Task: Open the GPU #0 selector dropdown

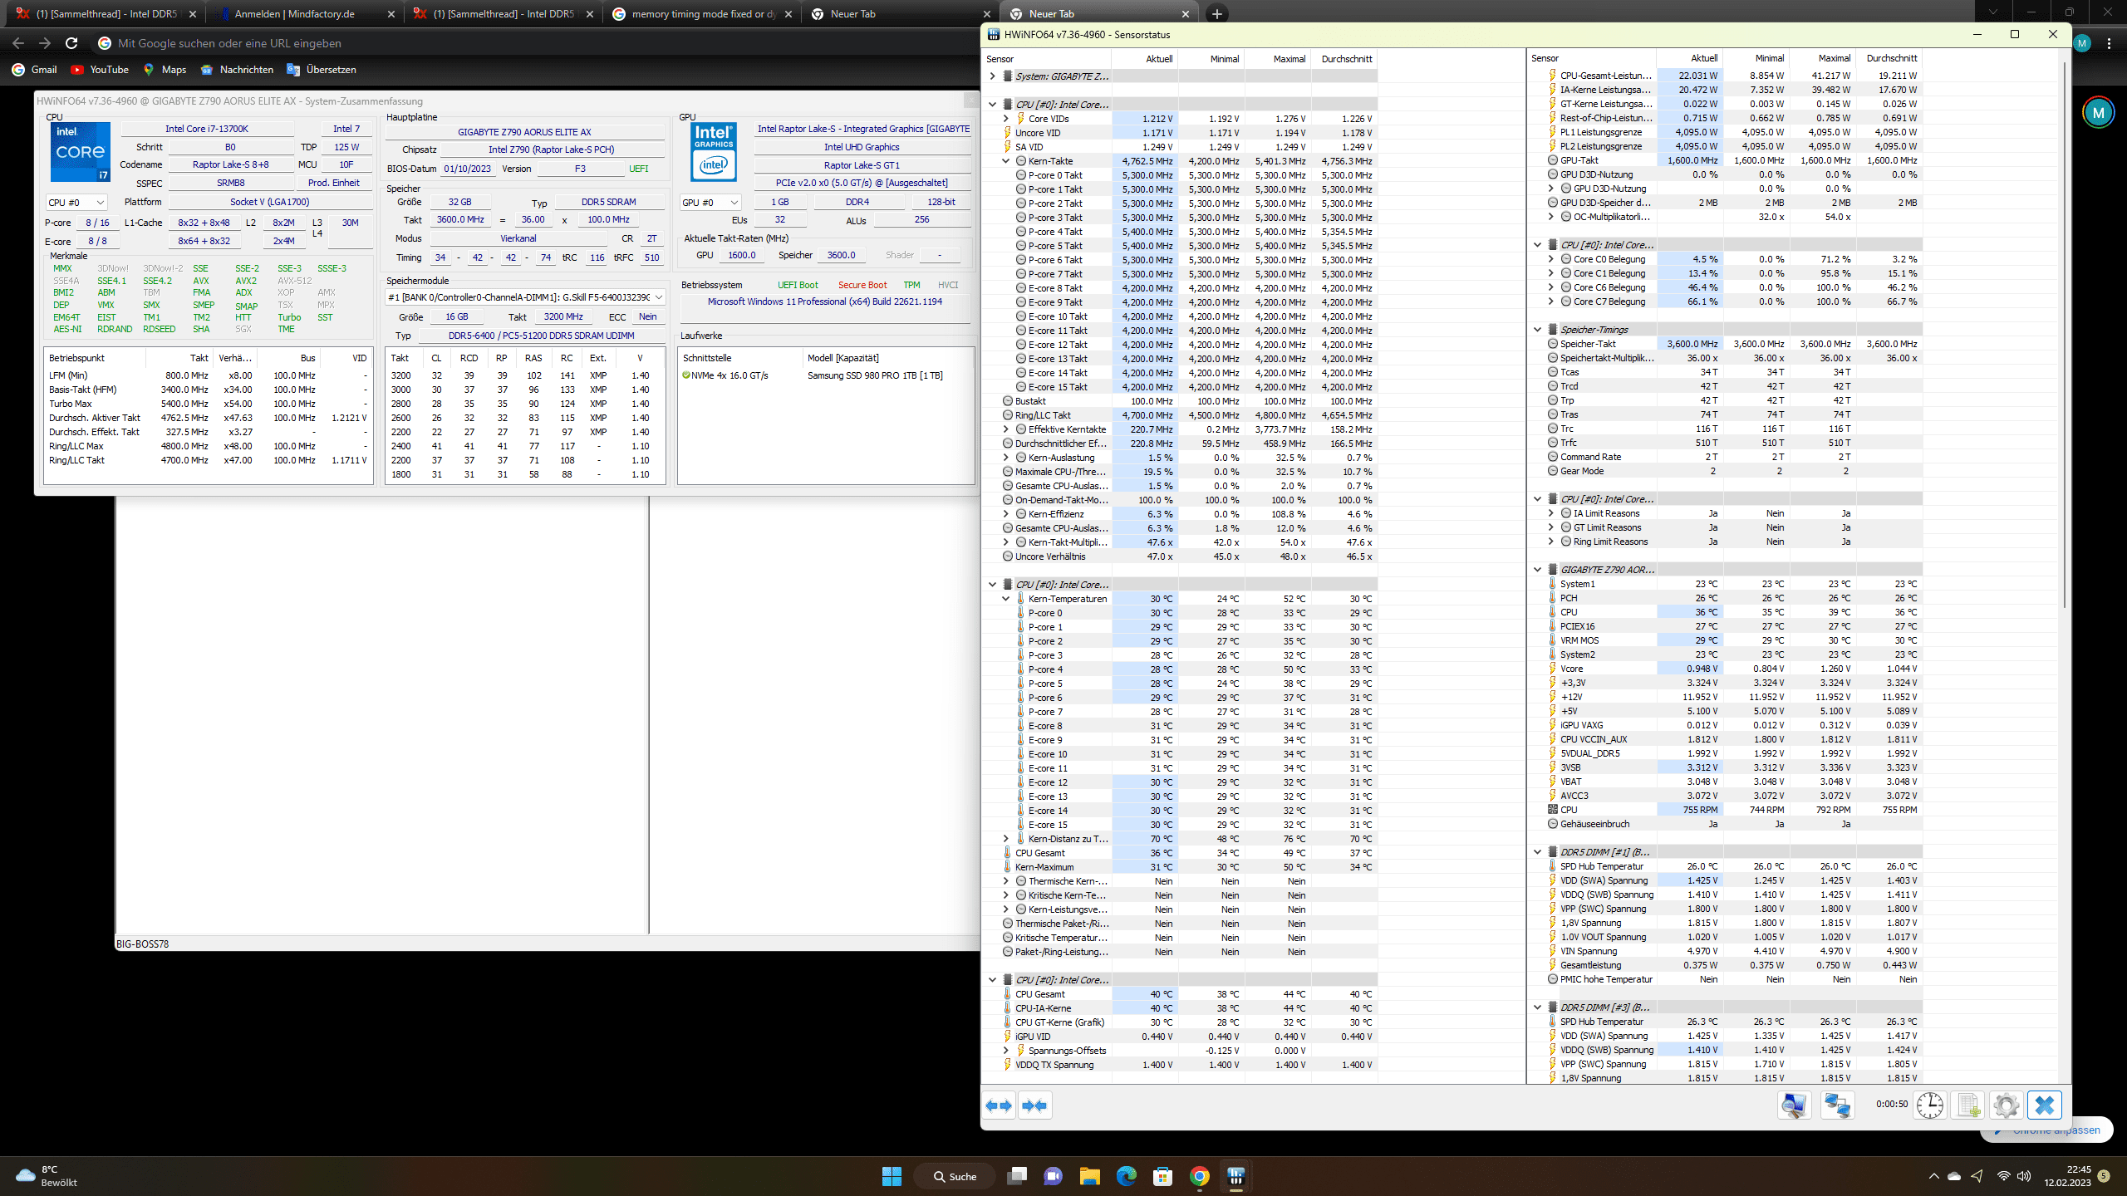Action: [710, 202]
